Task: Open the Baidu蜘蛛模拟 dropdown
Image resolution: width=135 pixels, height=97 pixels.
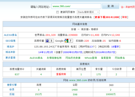Action: [88, 12]
